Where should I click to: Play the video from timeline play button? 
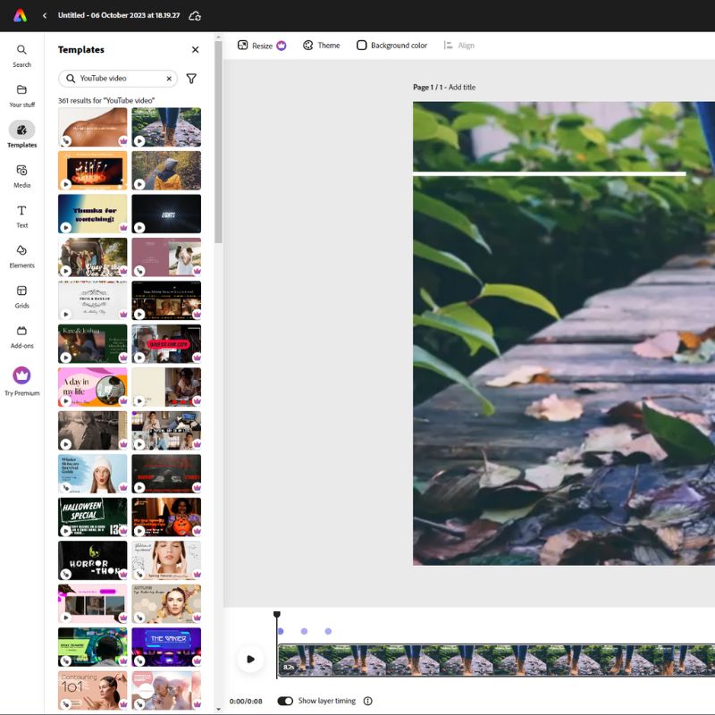pyautogui.click(x=250, y=659)
